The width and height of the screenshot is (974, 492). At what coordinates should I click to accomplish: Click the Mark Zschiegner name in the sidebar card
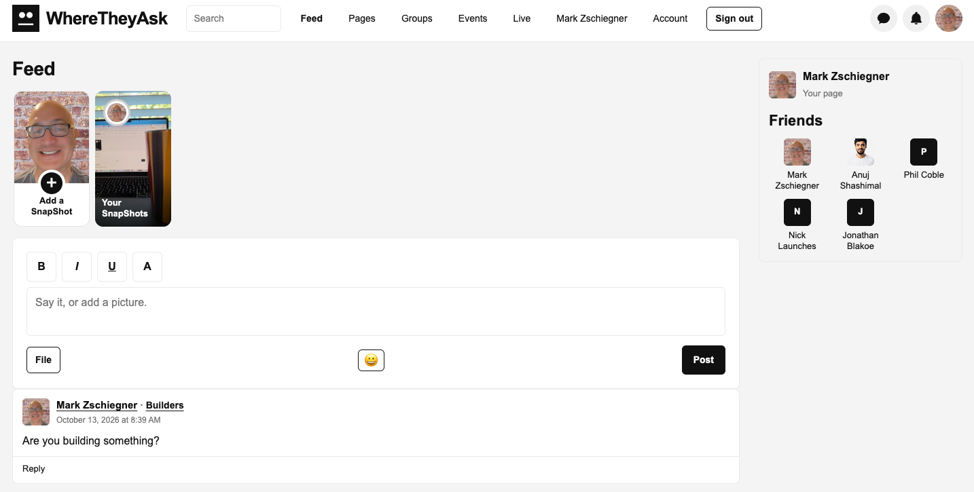(x=846, y=76)
